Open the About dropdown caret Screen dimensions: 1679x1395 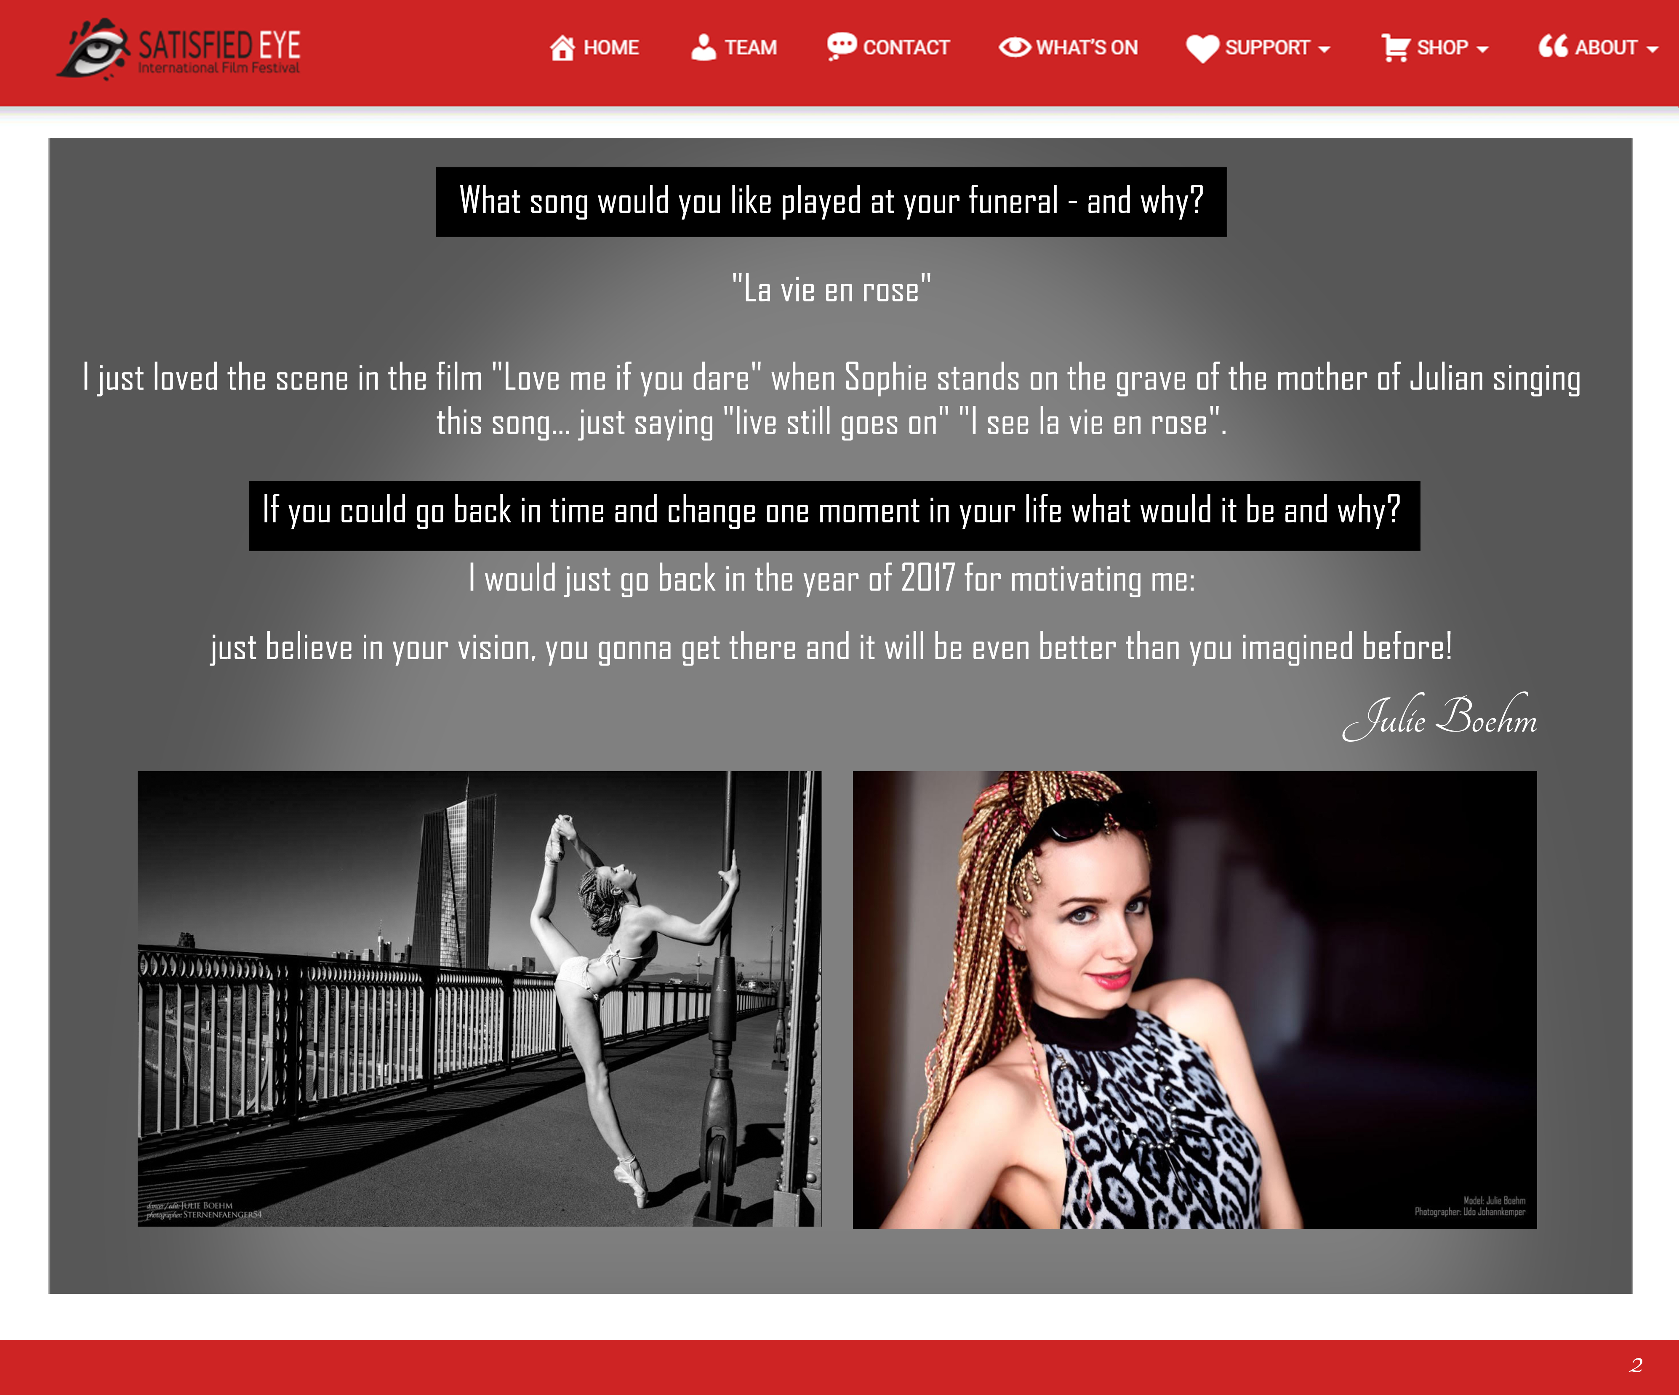coord(1652,50)
